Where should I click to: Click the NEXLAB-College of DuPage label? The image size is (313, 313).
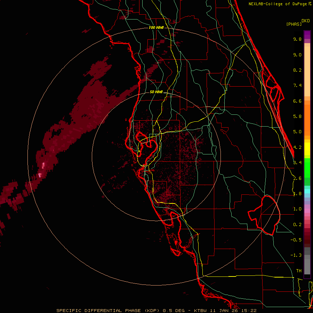(x=278, y=4)
